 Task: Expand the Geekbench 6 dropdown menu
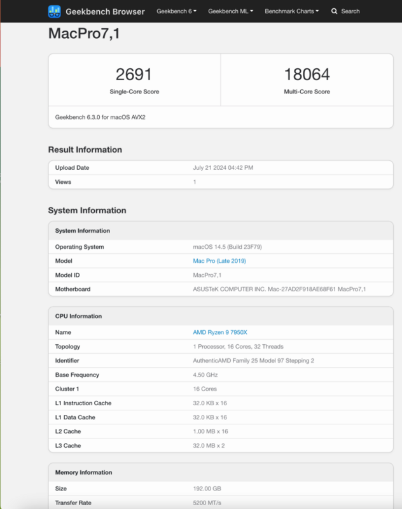[177, 11]
